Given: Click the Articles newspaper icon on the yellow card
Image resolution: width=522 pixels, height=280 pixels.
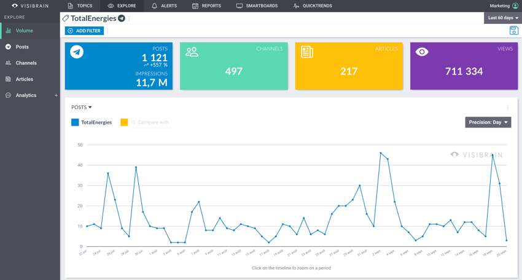Looking at the screenshot, I should [307, 52].
